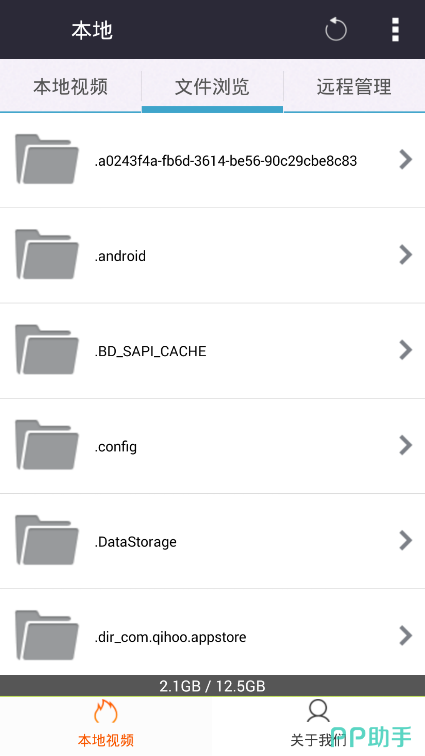Select the 文件浏览 tab
This screenshot has width=425, height=756.
(212, 86)
